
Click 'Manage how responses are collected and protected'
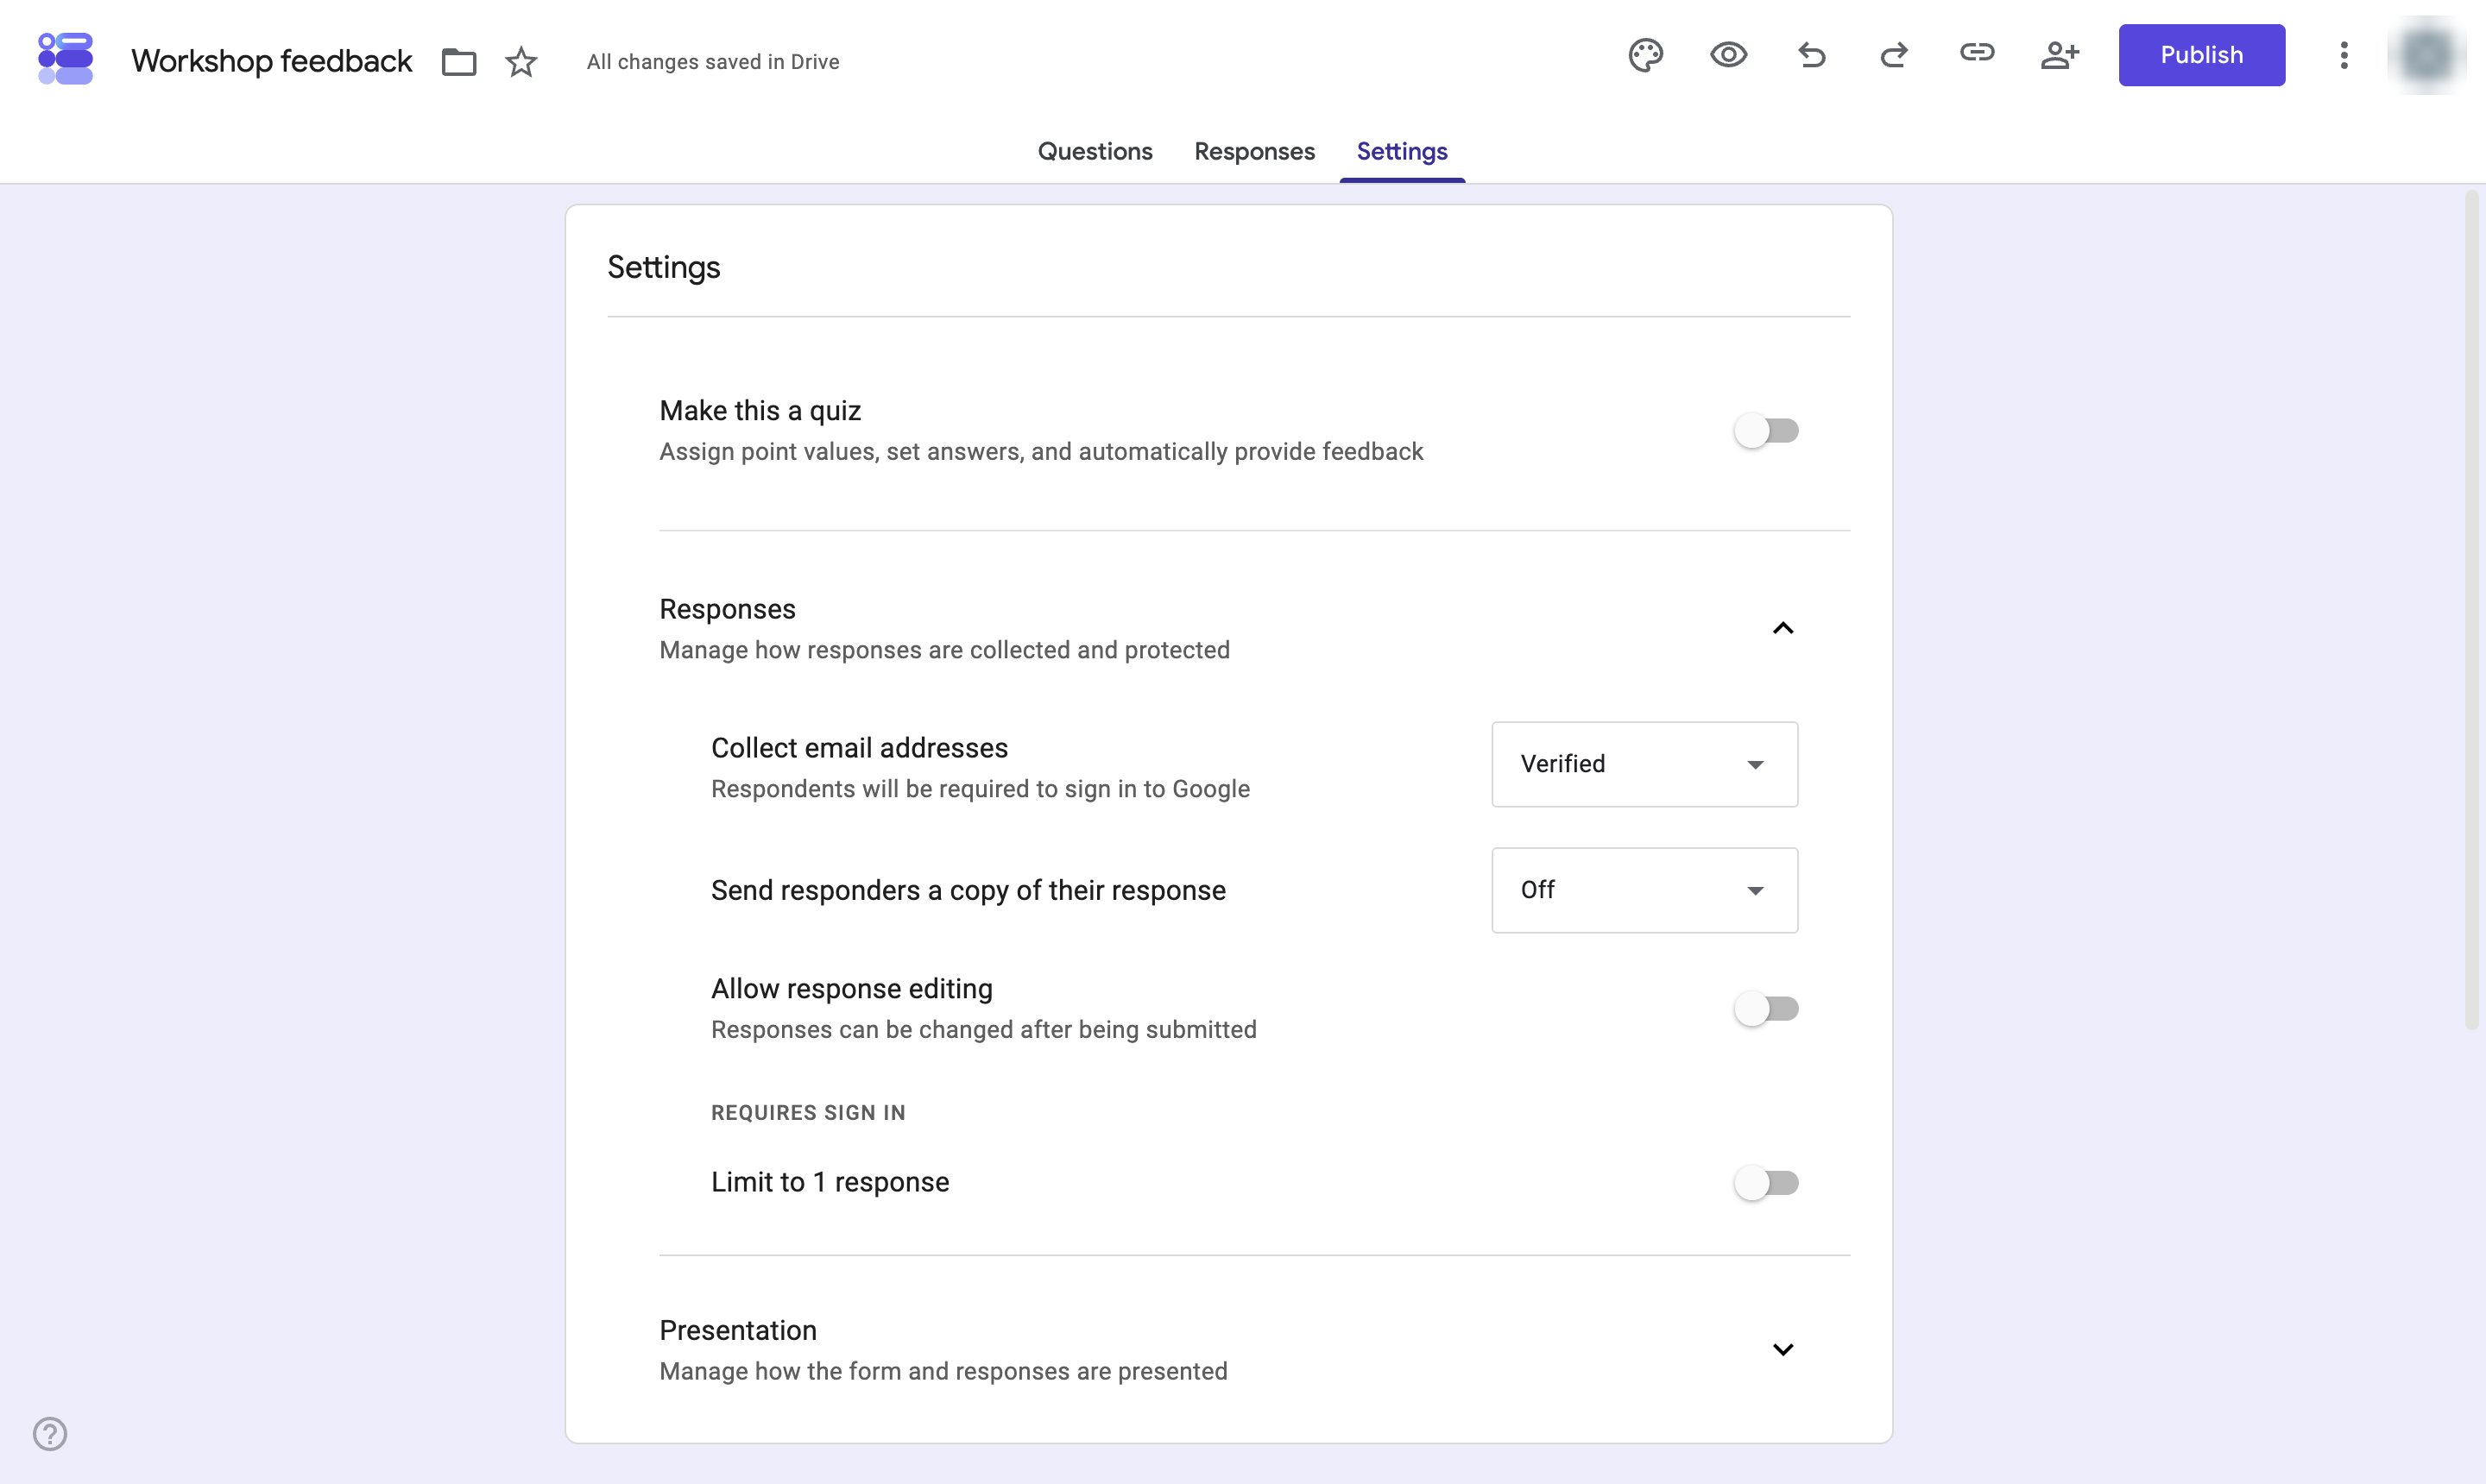(944, 650)
